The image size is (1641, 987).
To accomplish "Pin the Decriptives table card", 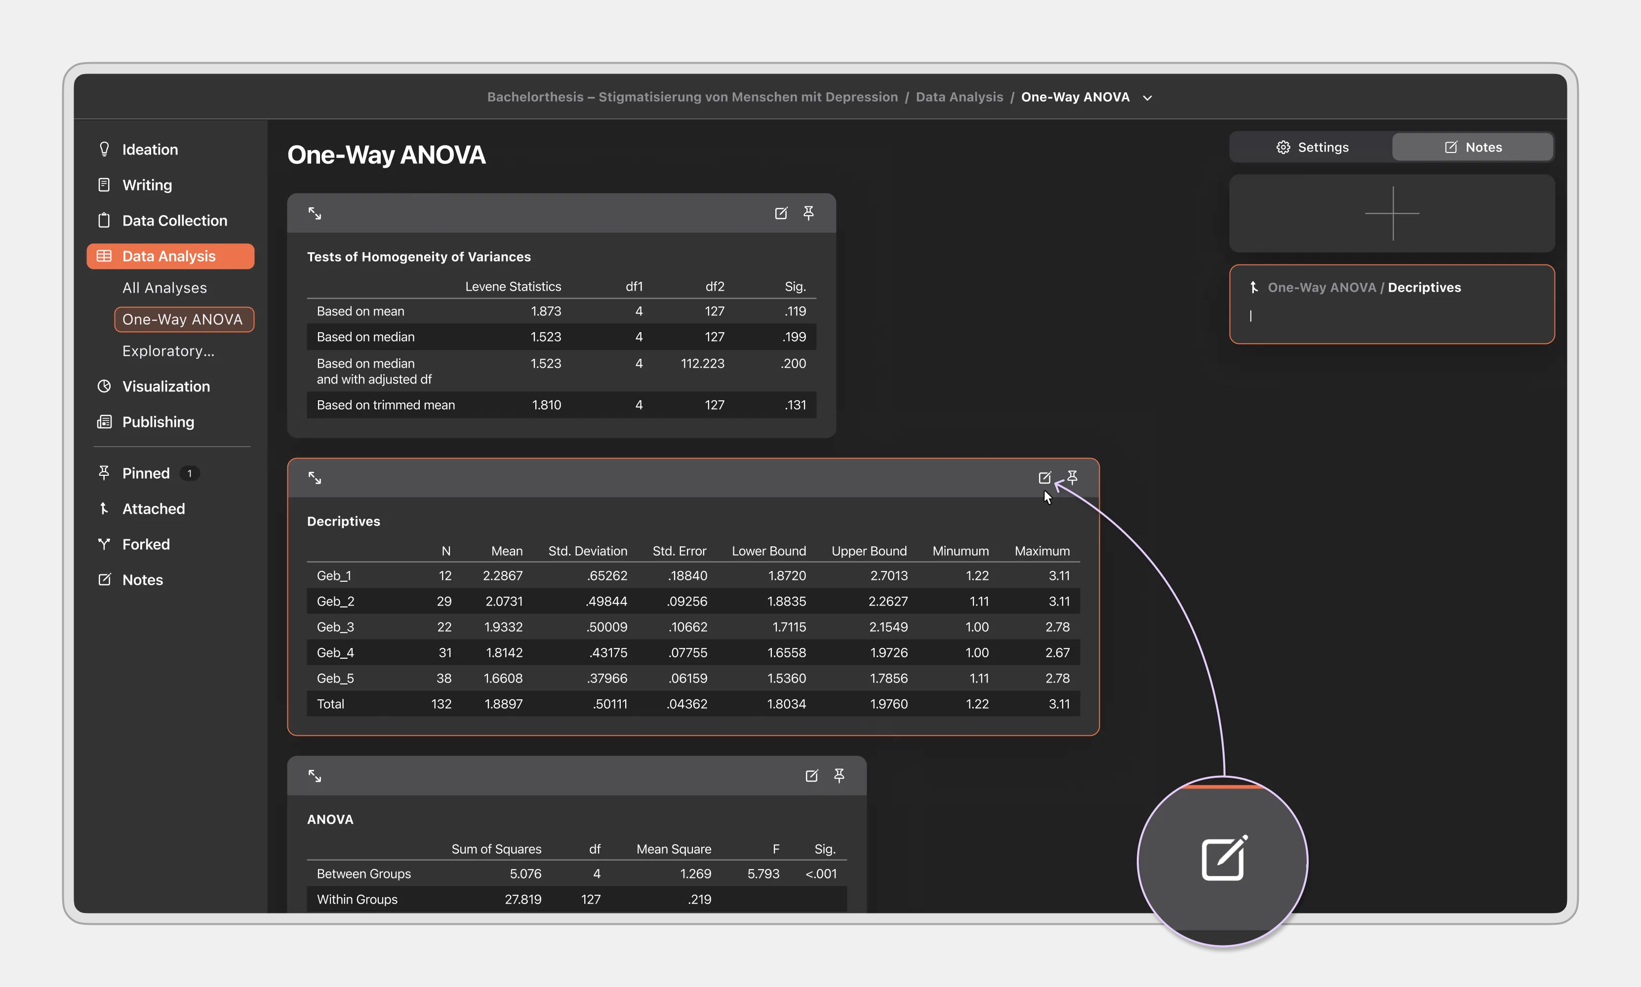I will pos(1072,478).
